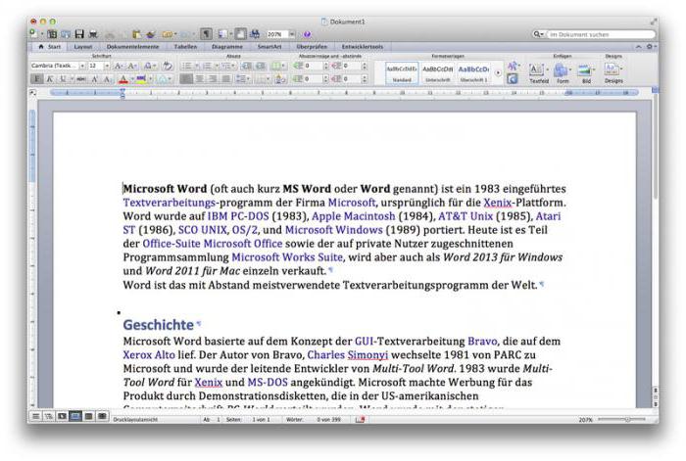Collapse the ribbon with the chevron
Viewport: 686px width, 461px height.
click(x=638, y=46)
